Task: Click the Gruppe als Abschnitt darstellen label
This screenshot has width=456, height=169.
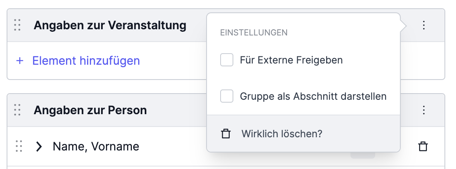Action: click(x=313, y=96)
